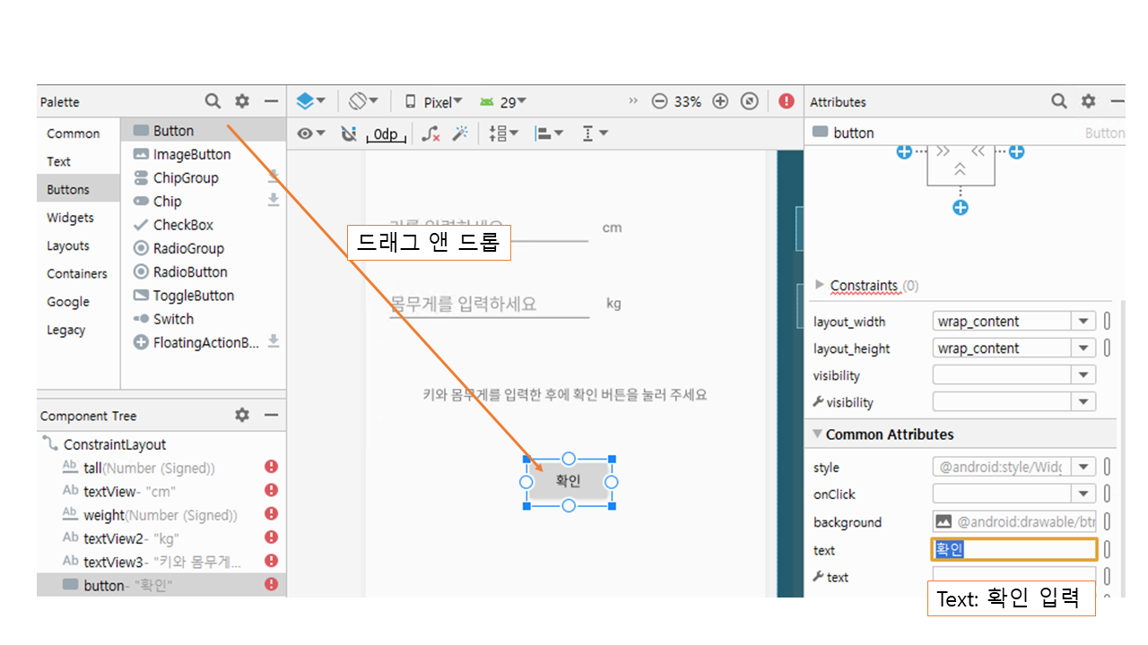Toggle the view options eye icon
The width and height of the screenshot is (1148, 645).
(x=307, y=133)
